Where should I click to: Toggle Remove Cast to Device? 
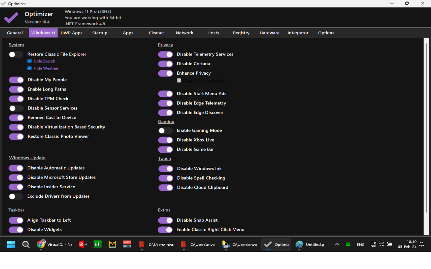click(16, 118)
